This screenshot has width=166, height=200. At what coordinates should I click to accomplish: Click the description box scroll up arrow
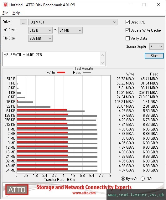(x=103, y=55)
